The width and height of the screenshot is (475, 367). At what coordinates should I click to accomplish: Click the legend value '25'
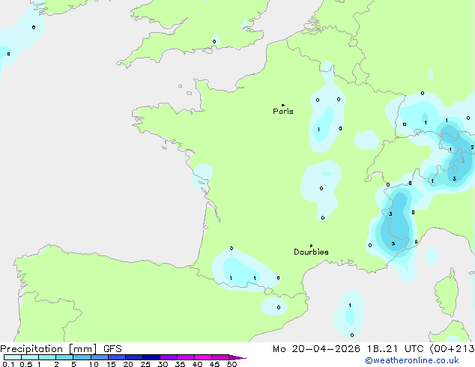pyautogui.click(x=145, y=364)
